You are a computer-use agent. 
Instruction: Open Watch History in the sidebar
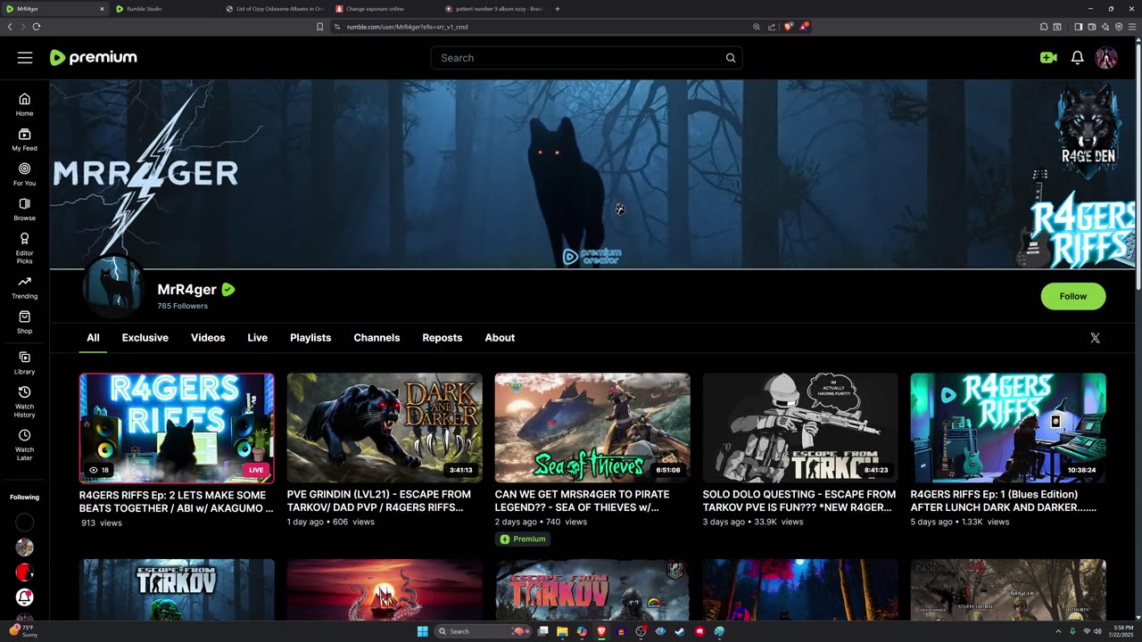(x=24, y=401)
